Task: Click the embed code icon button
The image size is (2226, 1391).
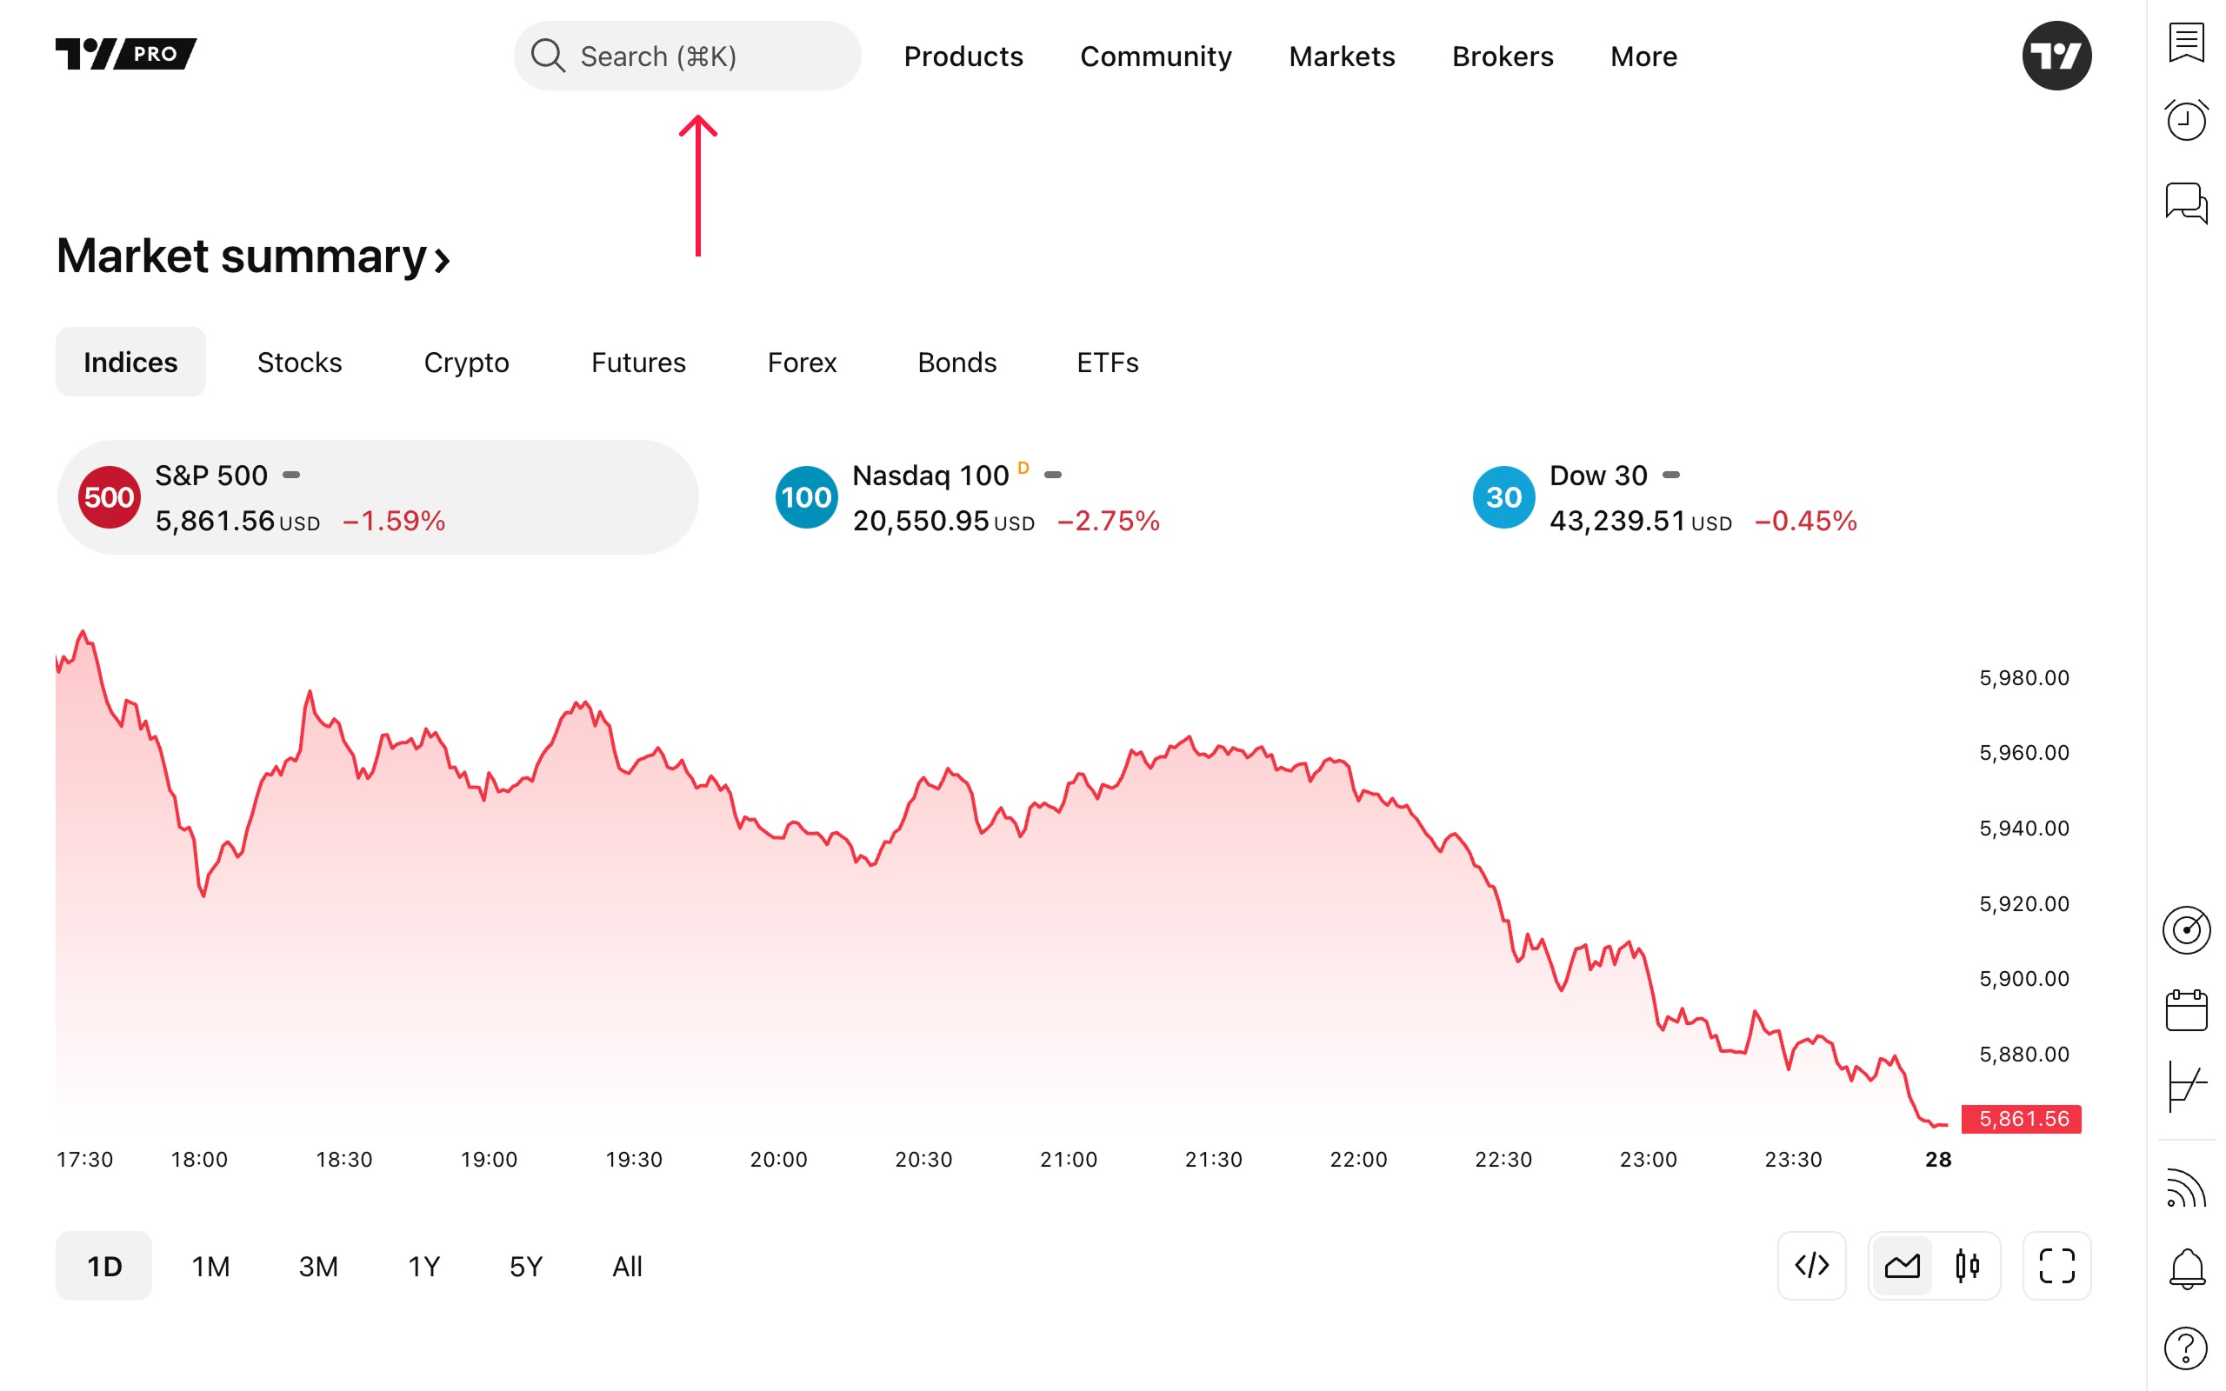Action: pos(1811,1266)
